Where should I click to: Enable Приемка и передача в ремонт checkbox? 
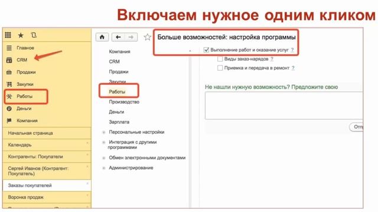pos(220,68)
